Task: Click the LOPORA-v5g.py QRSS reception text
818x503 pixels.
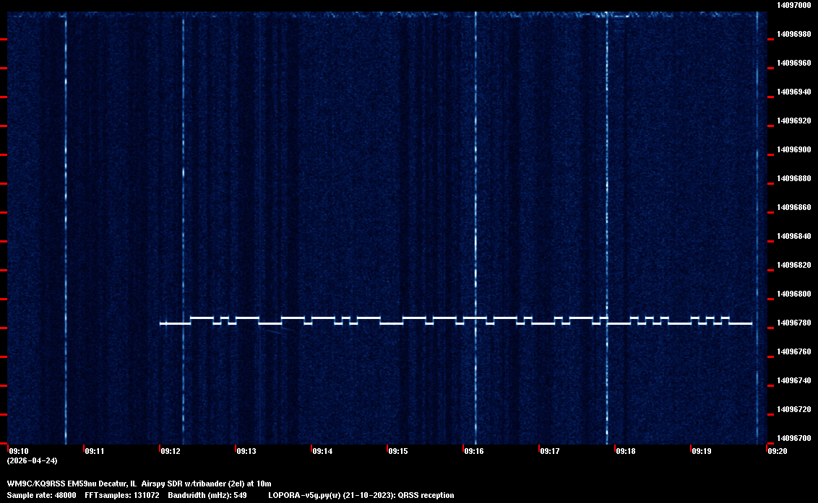Action: [361, 495]
